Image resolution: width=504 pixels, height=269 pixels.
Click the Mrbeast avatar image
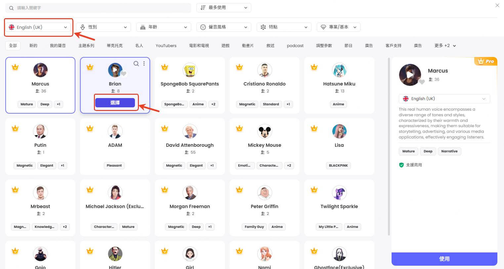tap(40, 193)
